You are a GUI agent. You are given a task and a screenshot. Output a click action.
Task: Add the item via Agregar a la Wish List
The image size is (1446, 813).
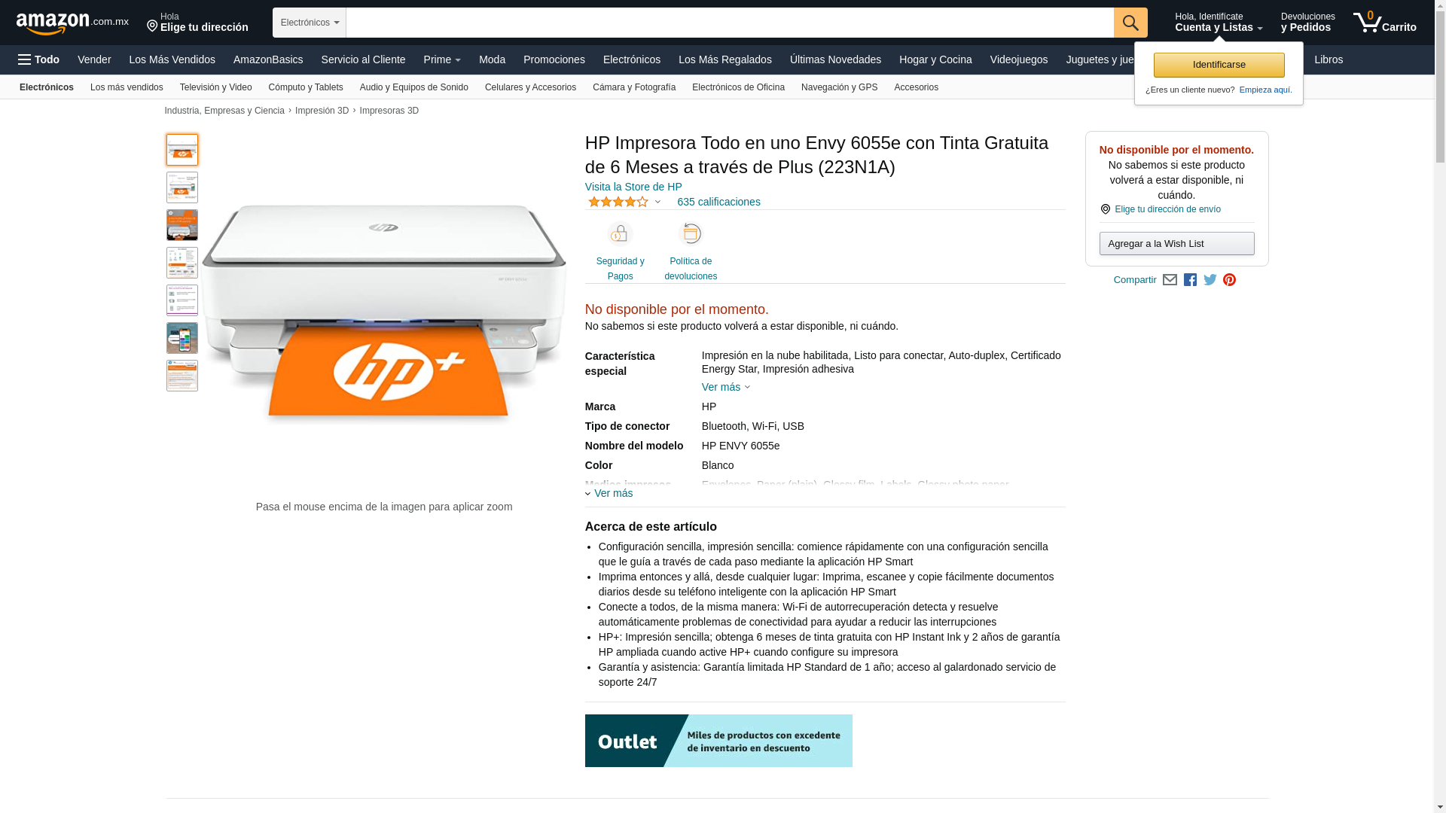tap(1176, 243)
